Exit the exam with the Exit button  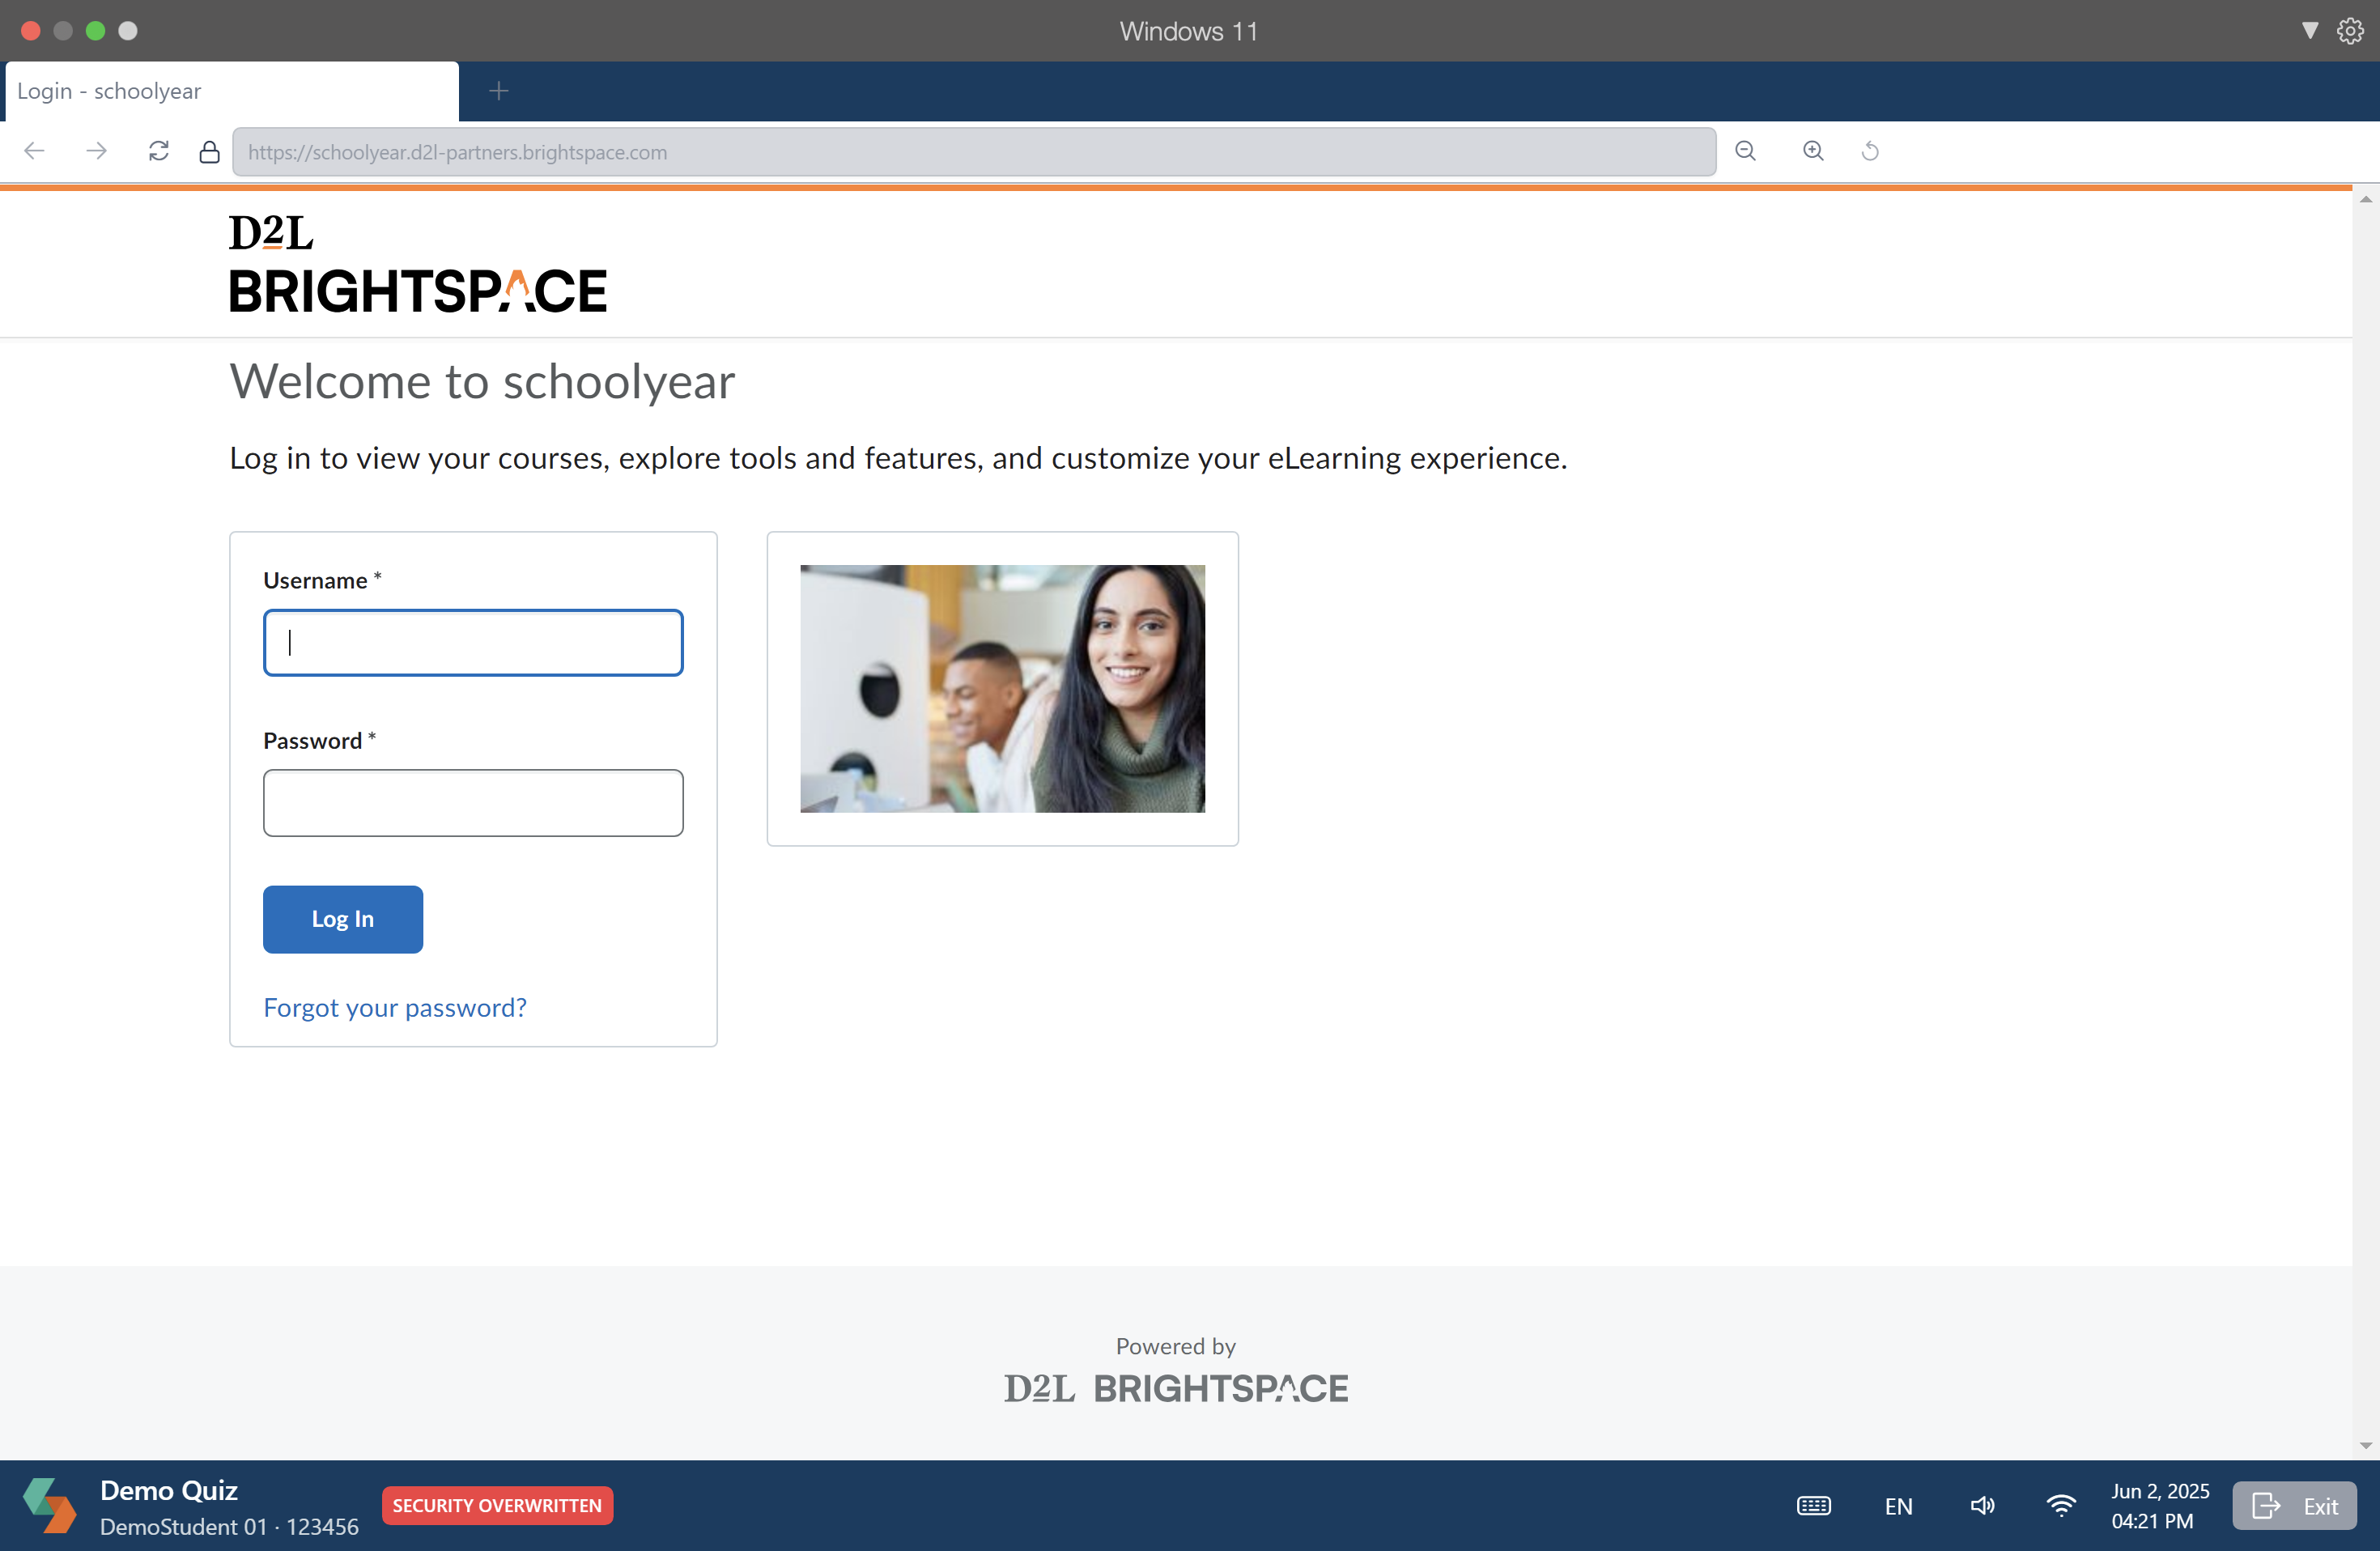[2294, 1506]
